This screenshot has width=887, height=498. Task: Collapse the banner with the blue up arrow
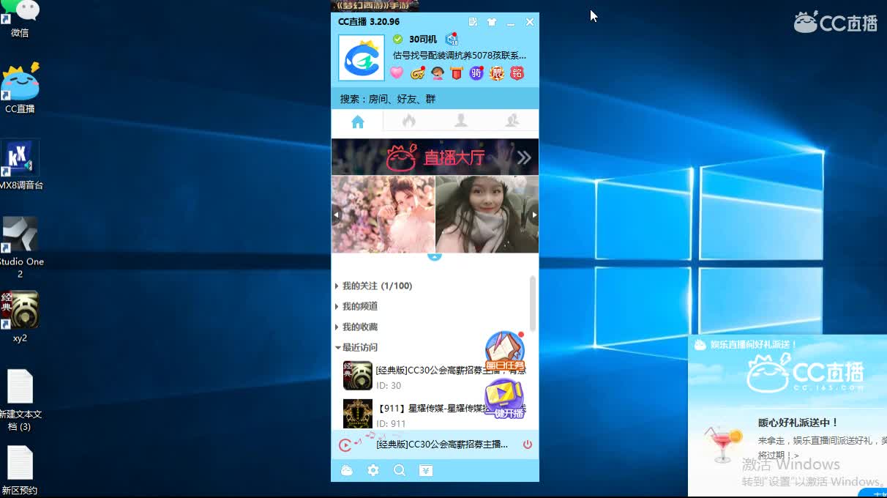pyautogui.click(x=435, y=257)
